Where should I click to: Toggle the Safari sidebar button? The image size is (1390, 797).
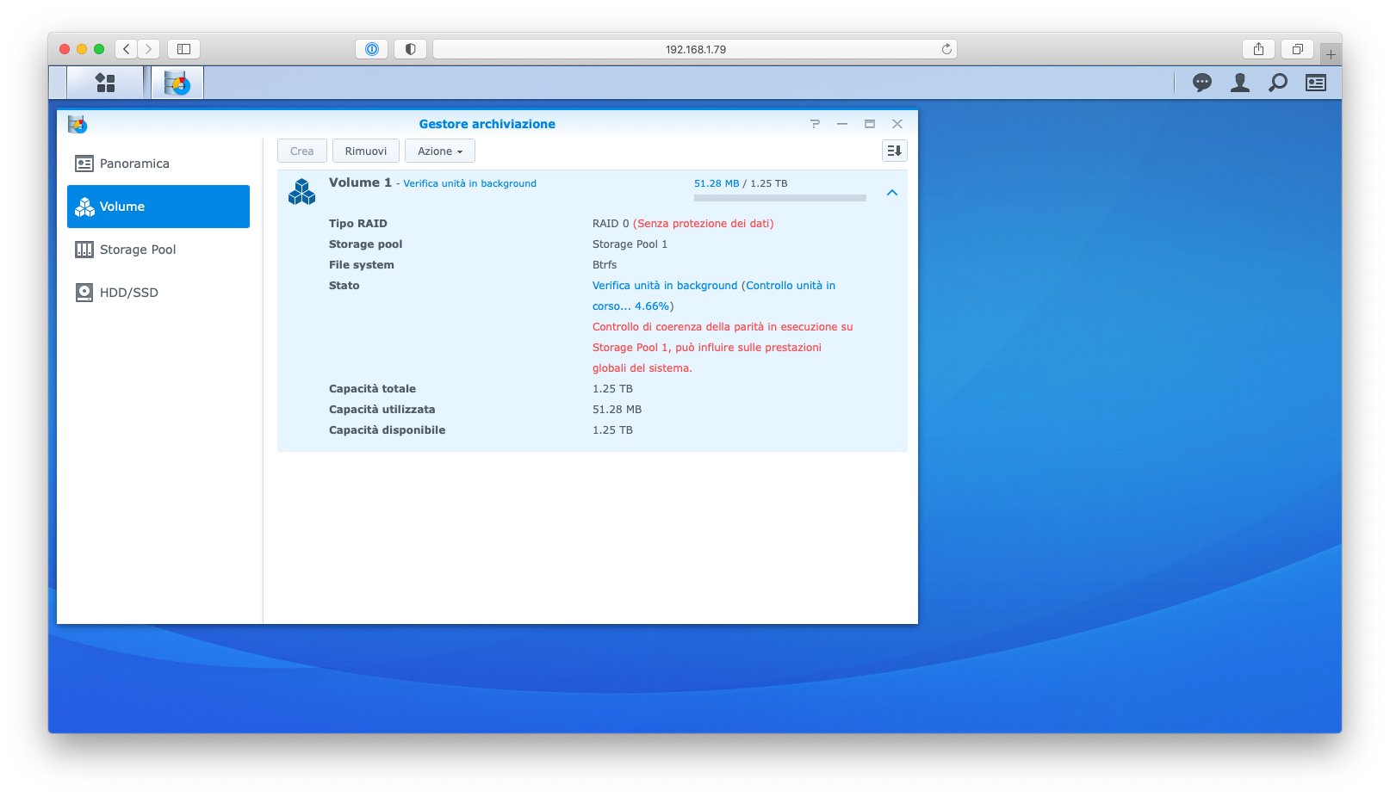(183, 49)
